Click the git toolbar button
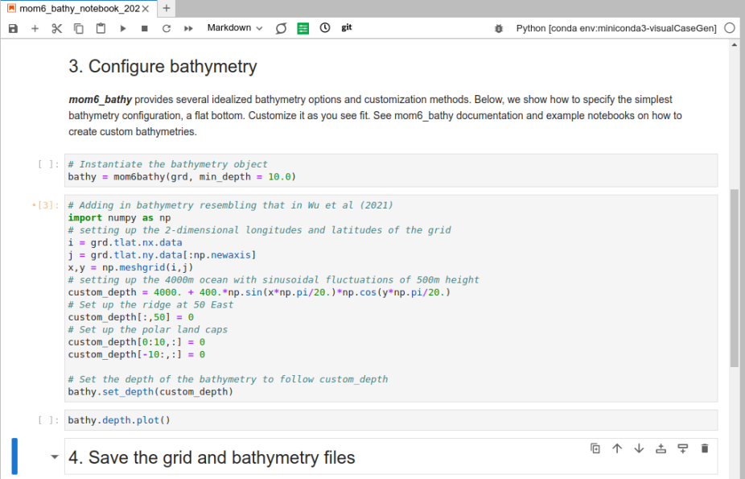 pyautogui.click(x=347, y=27)
